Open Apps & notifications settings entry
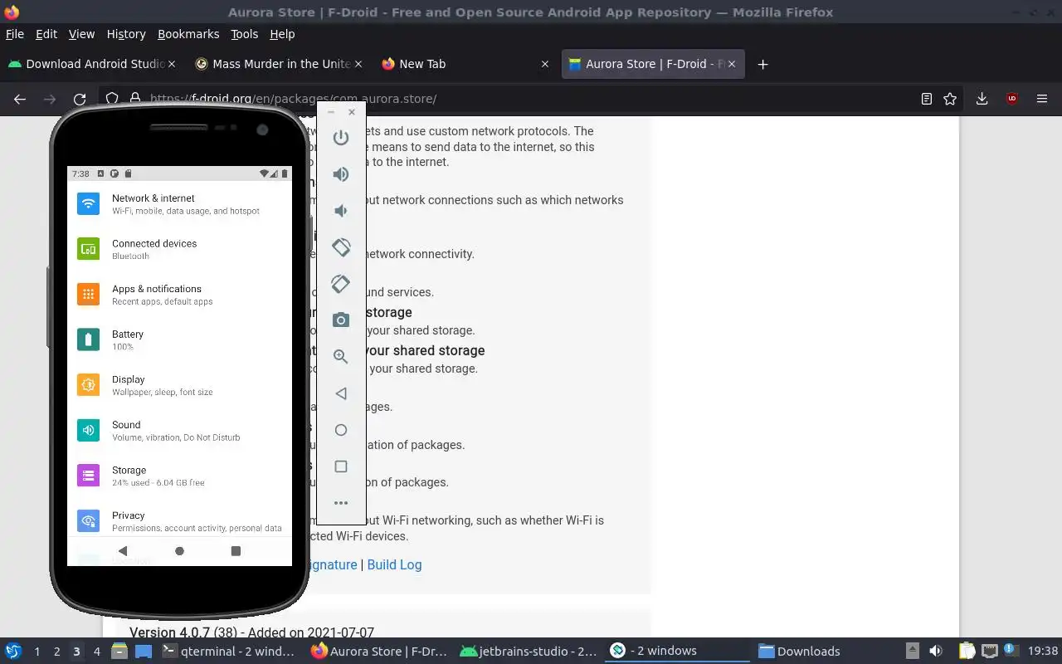The height and width of the screenshot is (664, 1062). [x=179, y=294]
